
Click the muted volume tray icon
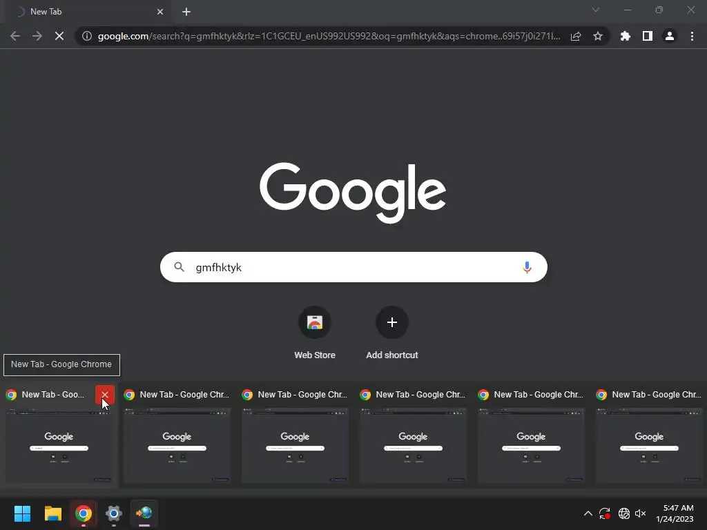(640, 513)
